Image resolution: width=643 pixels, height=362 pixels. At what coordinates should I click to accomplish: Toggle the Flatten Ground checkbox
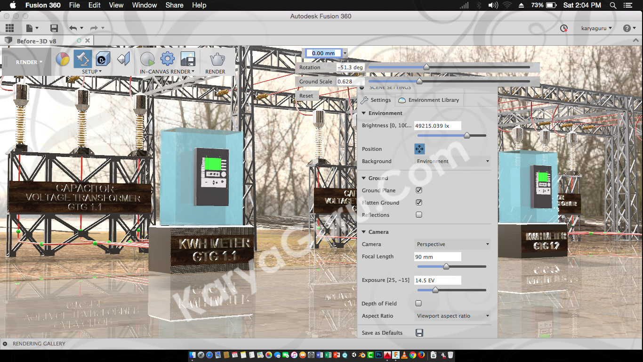tap(419, 203)
